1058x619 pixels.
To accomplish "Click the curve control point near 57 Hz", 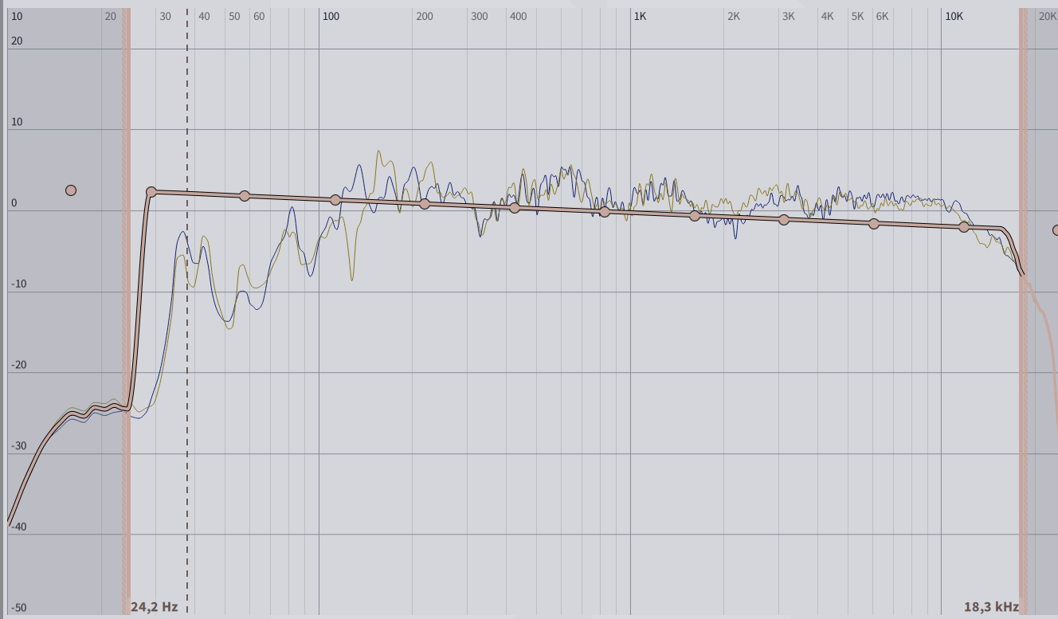I will coord(245,196).
